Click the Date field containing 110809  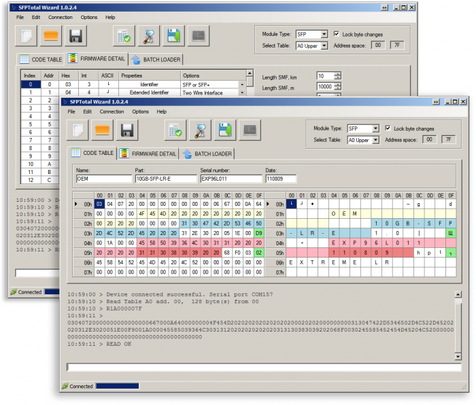pos(281,179)
